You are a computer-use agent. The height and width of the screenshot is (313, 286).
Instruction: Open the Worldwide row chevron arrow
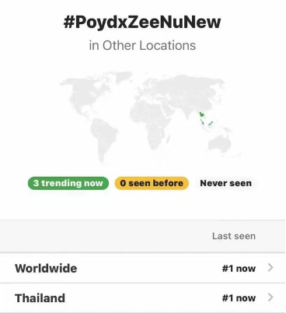pyautogui.click(x=270, y=267)
